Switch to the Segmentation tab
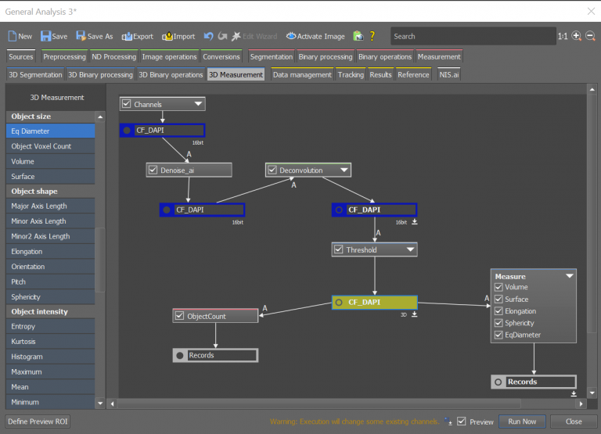 click(271, 56)
